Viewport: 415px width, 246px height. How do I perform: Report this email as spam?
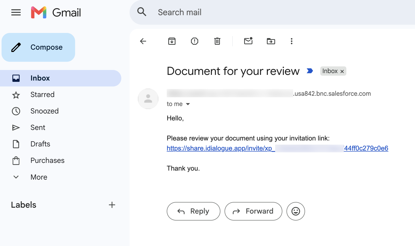click(x=195, y=41)
